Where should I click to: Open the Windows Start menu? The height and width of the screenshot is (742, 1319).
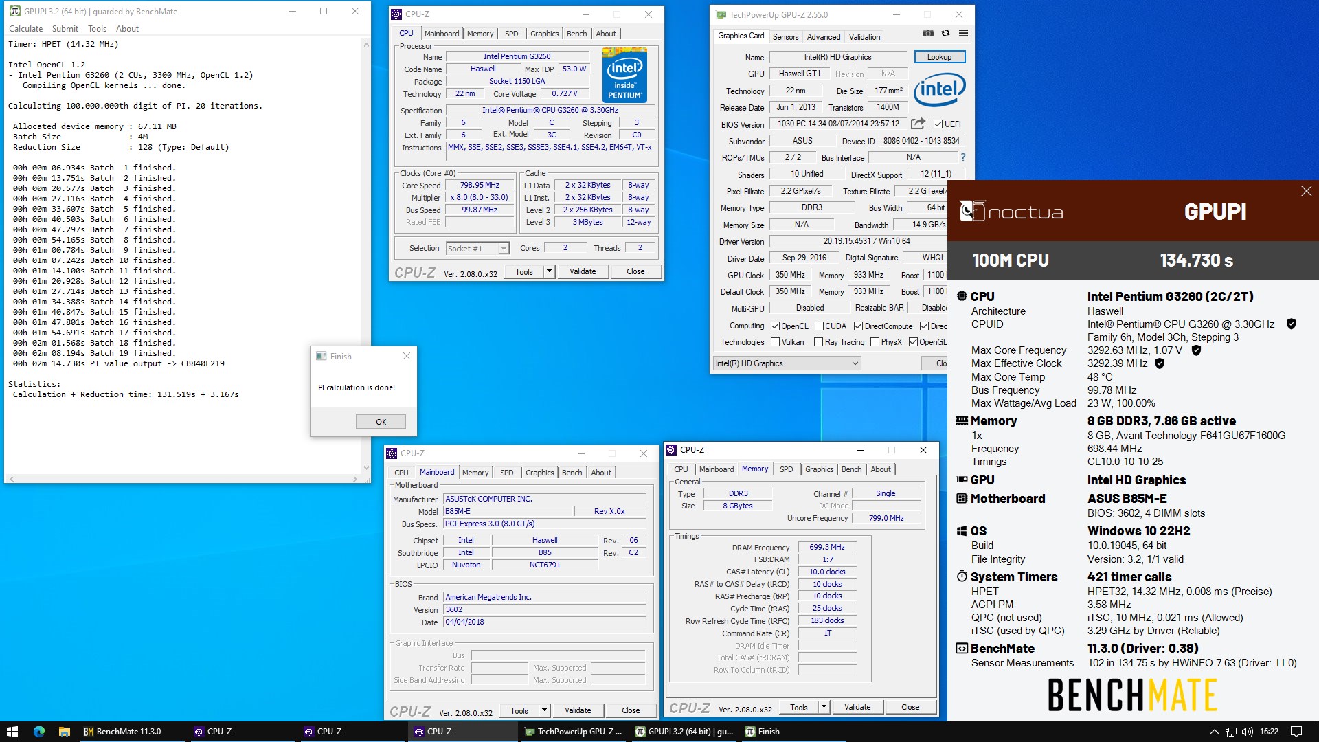click(12, 732)
